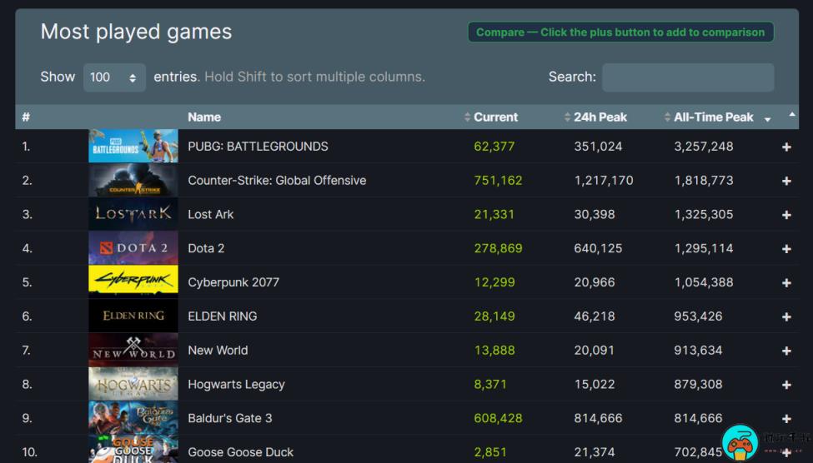This screenshot has width=813, height=463.
Task: Open the Hogwarts Legacy thumbnail
Action: [x=133, y=384]
